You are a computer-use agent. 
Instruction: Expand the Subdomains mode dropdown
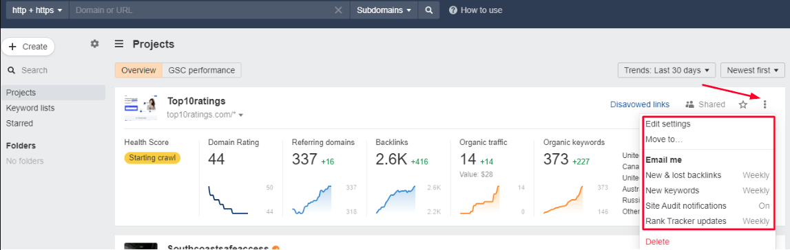pos(384,10)
